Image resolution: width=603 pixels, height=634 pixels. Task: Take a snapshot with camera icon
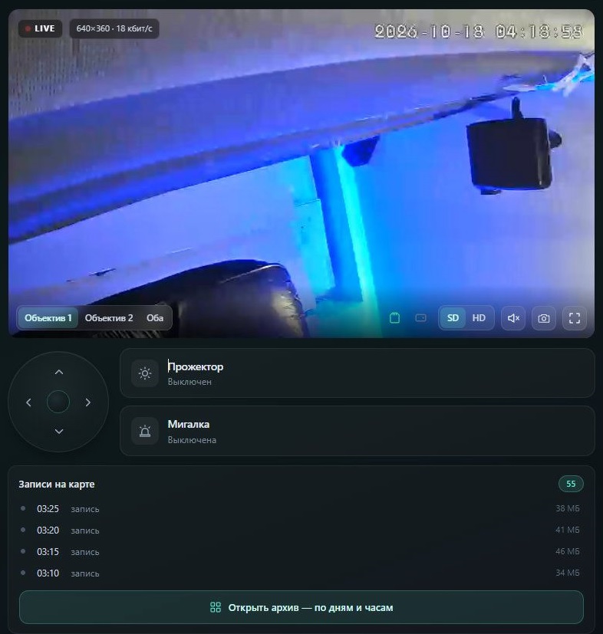(543, 318)
